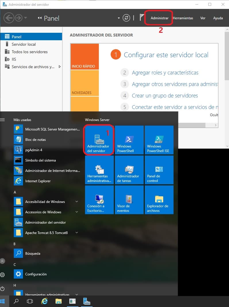Launch the Windows PowerShell tile
This screenshot has width=229, height=307.
(x=129, y=140)
